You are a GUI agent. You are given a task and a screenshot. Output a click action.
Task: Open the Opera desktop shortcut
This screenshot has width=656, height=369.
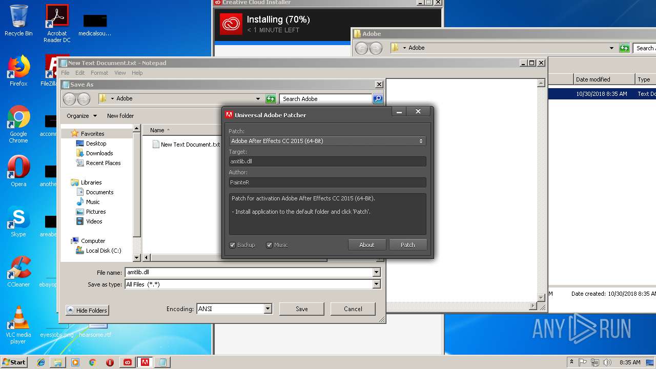(x=18, y=171)
